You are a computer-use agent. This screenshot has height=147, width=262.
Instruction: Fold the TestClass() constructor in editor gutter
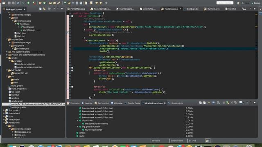point(72,16)
